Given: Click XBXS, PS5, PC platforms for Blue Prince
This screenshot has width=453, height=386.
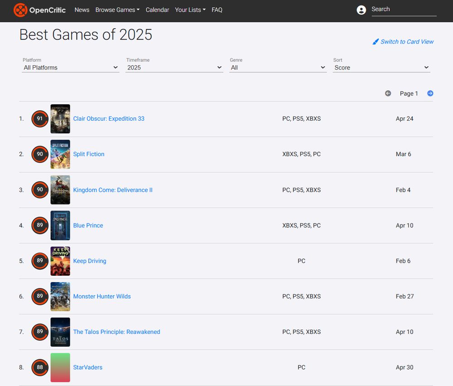Looking at the screenshot, I should (301, 225).
